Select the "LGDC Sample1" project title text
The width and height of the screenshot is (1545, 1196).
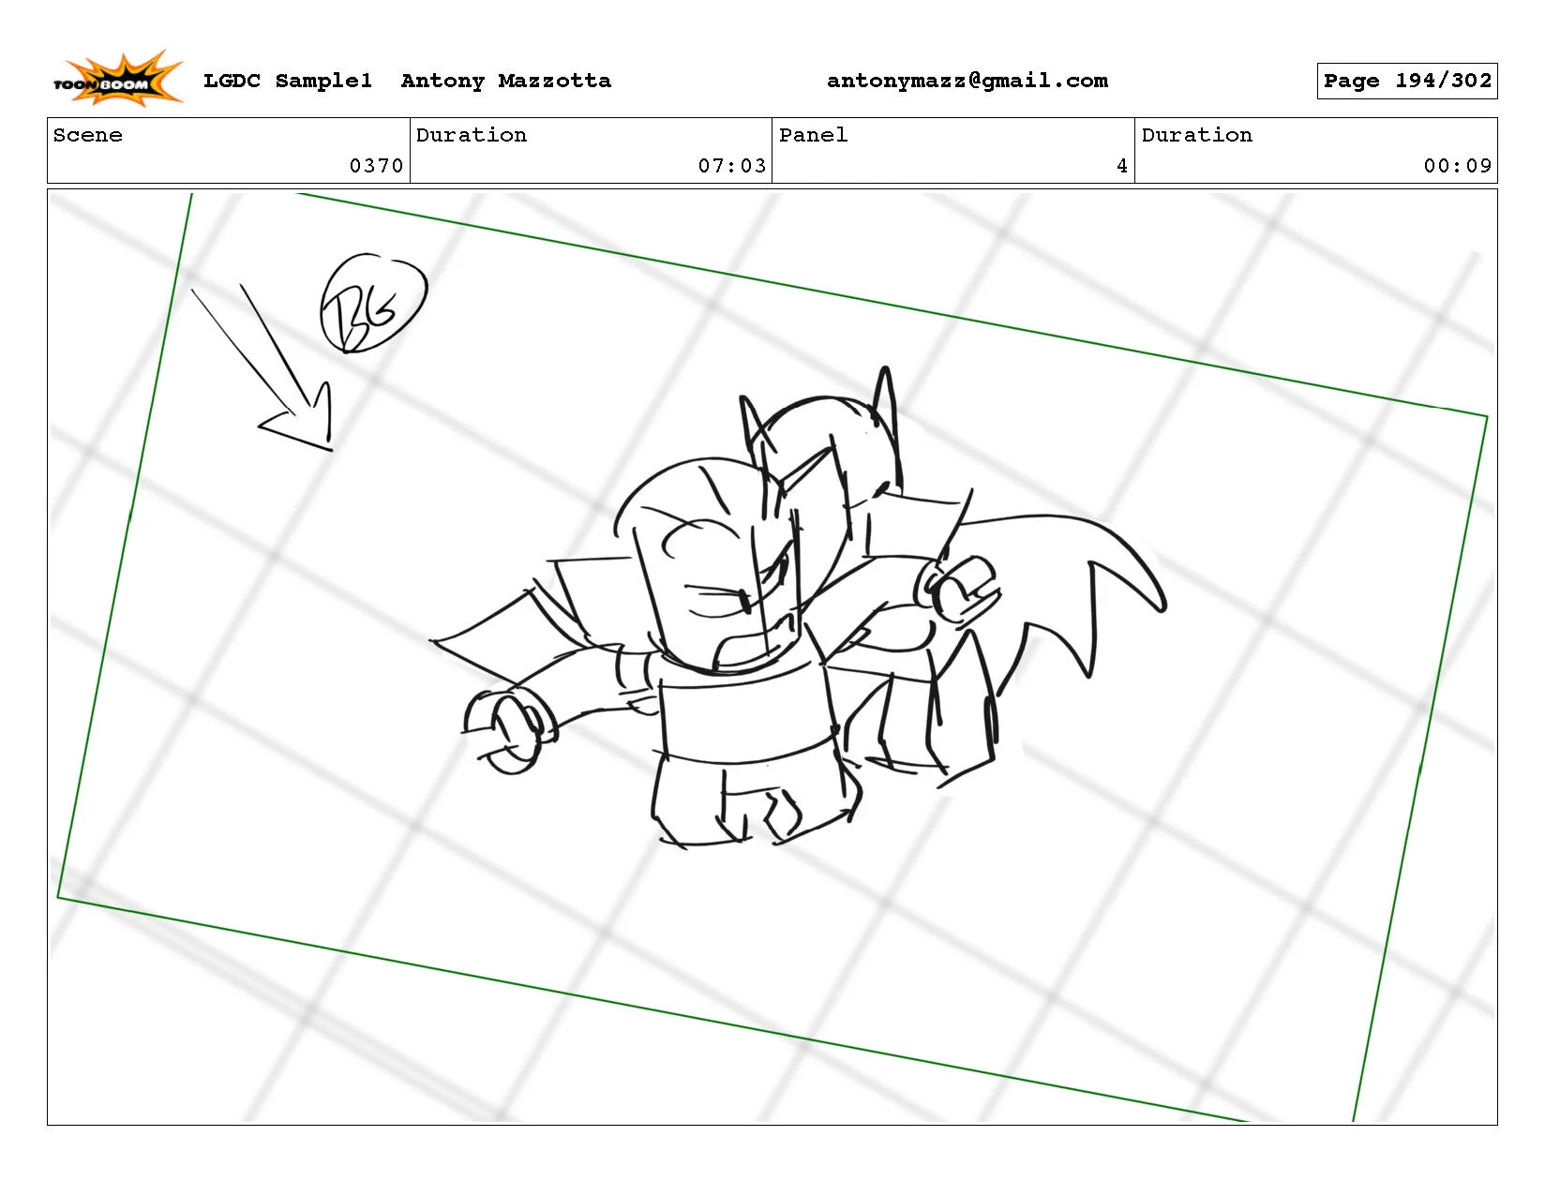[288, 81]
